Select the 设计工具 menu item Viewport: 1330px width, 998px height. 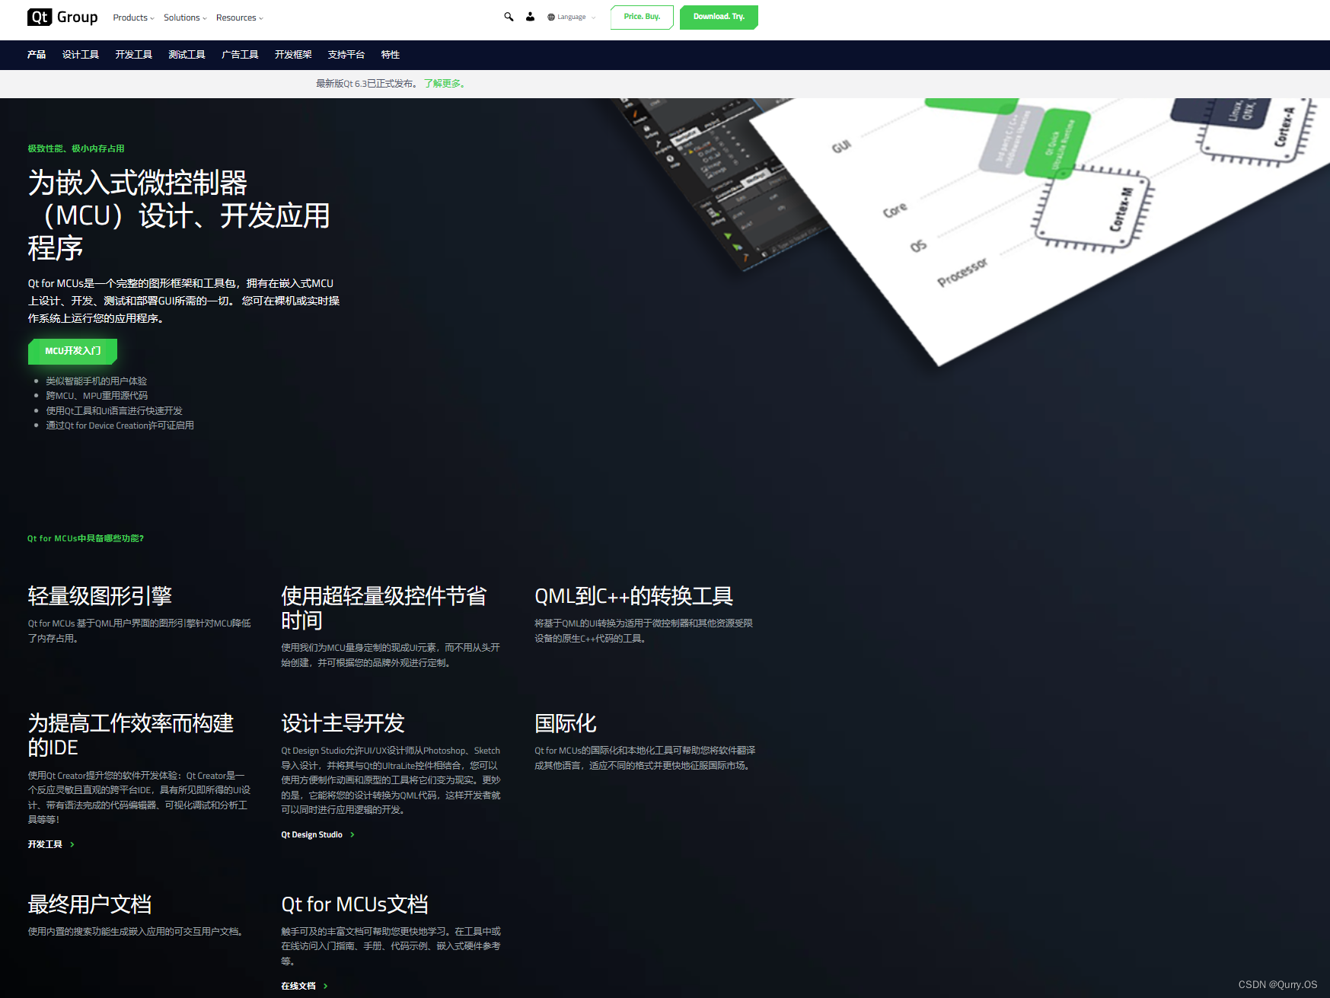[81, 55]
